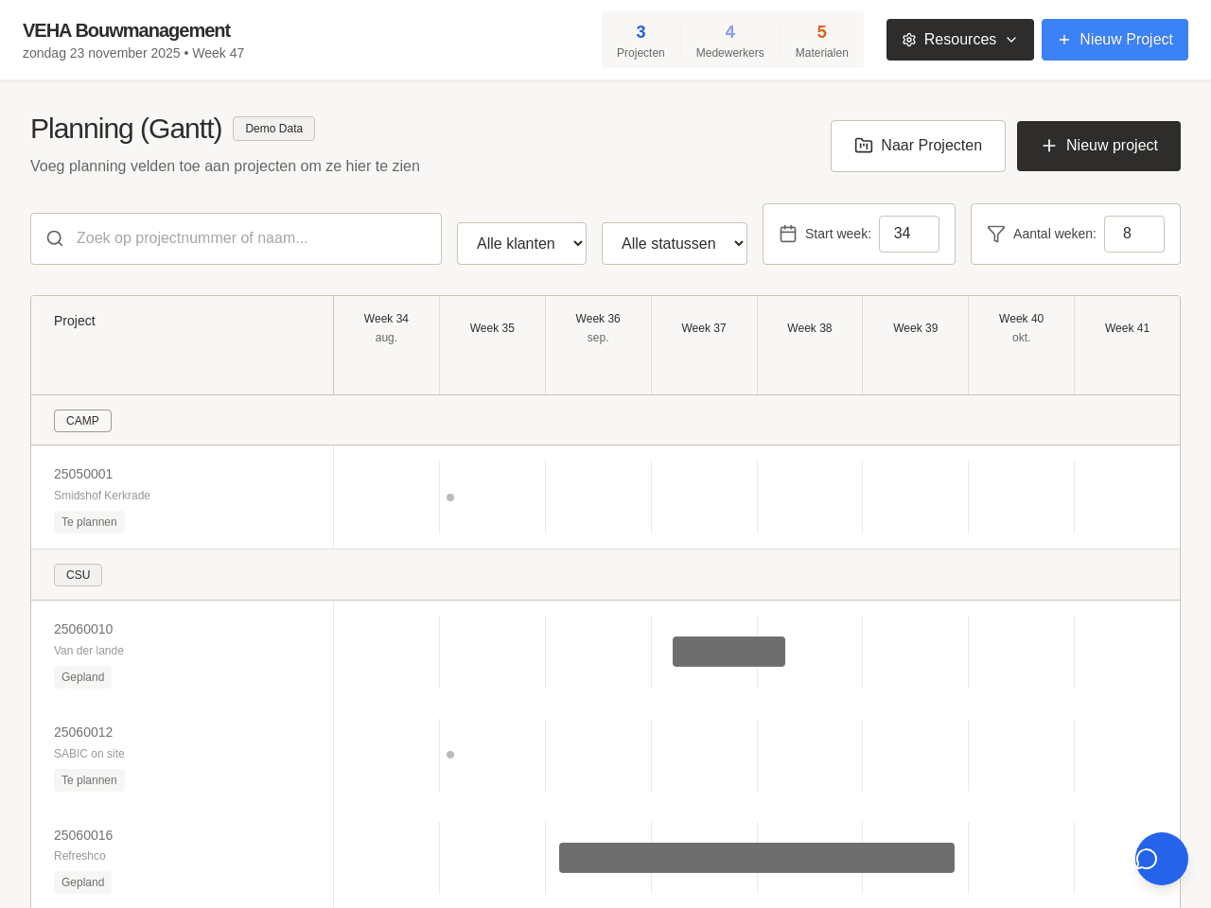Open project 25050001

click(x=83, y=474)
